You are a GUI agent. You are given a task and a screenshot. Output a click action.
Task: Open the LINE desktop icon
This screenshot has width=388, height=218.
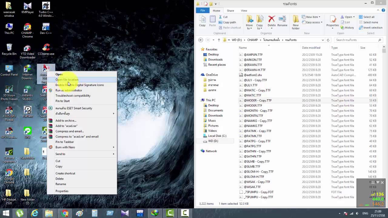click(x=28, y=133)
